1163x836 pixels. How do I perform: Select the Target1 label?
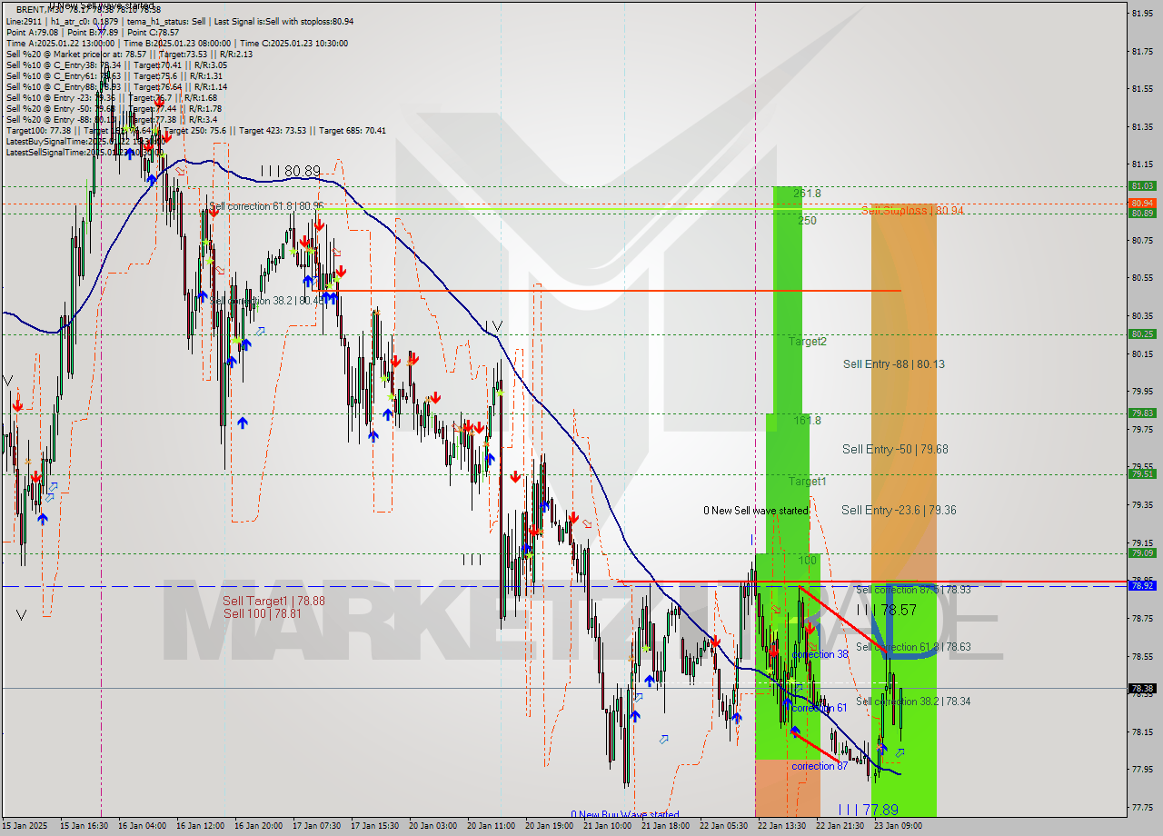pyautogui.click(x=808, y=481)
